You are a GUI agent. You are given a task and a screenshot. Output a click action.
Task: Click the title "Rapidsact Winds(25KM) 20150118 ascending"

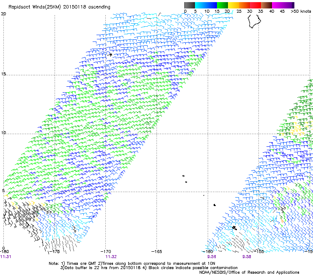pos(59,7)
